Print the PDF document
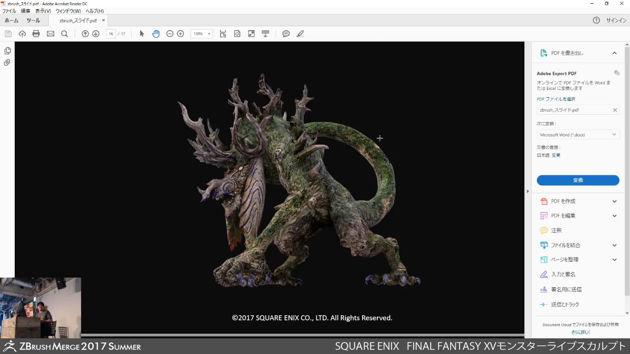Viewport: 630px width, 354px height. click(x=36, y=34)
